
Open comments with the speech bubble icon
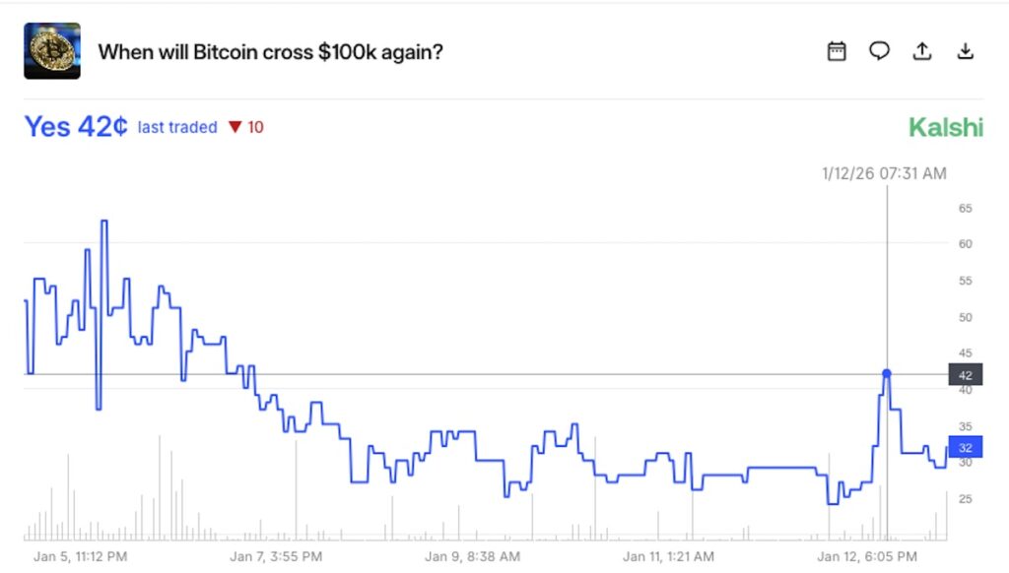click(x=879, y=51)
